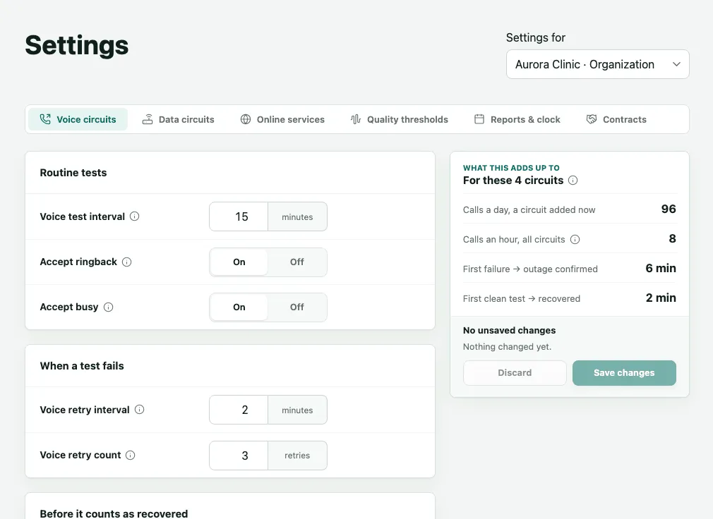Image resolution: width=713 pixels, height=519 pixels.
Task: Set Accept ringback to On
Action: tap(239, 262)
